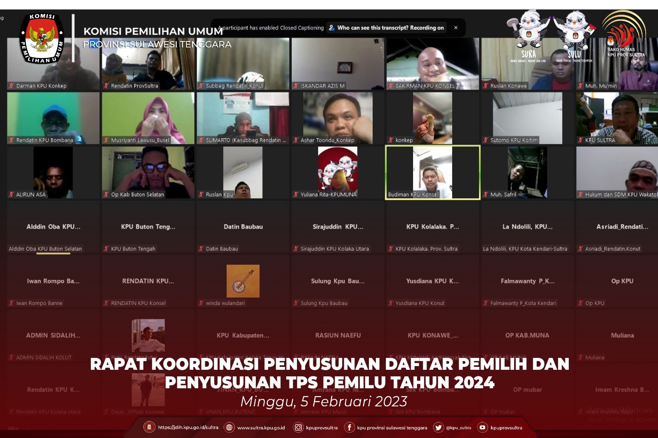Click the Twitter bird icon beside @kpu_sultra
The width and height of the screenshot is (658, 438).
coord(438,427)
